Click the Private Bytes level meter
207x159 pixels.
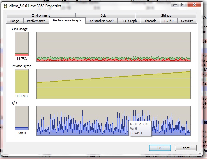(22, 81)
